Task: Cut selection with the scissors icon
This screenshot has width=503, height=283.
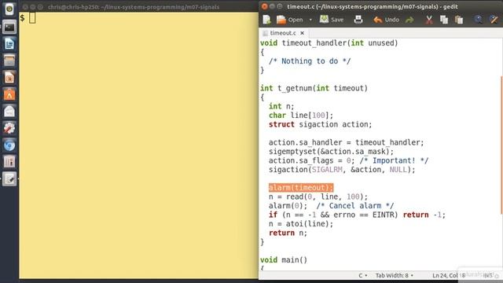Action: click(429, 20)
